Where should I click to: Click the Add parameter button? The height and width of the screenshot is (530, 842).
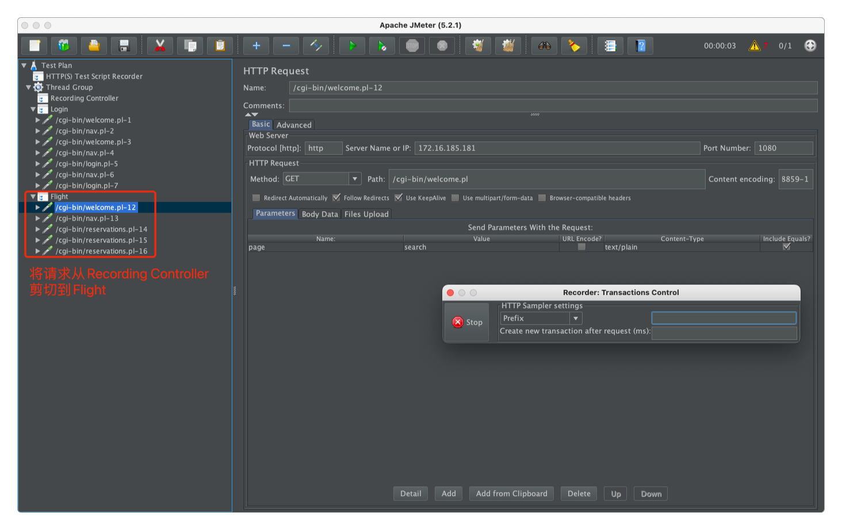[449, 493]
